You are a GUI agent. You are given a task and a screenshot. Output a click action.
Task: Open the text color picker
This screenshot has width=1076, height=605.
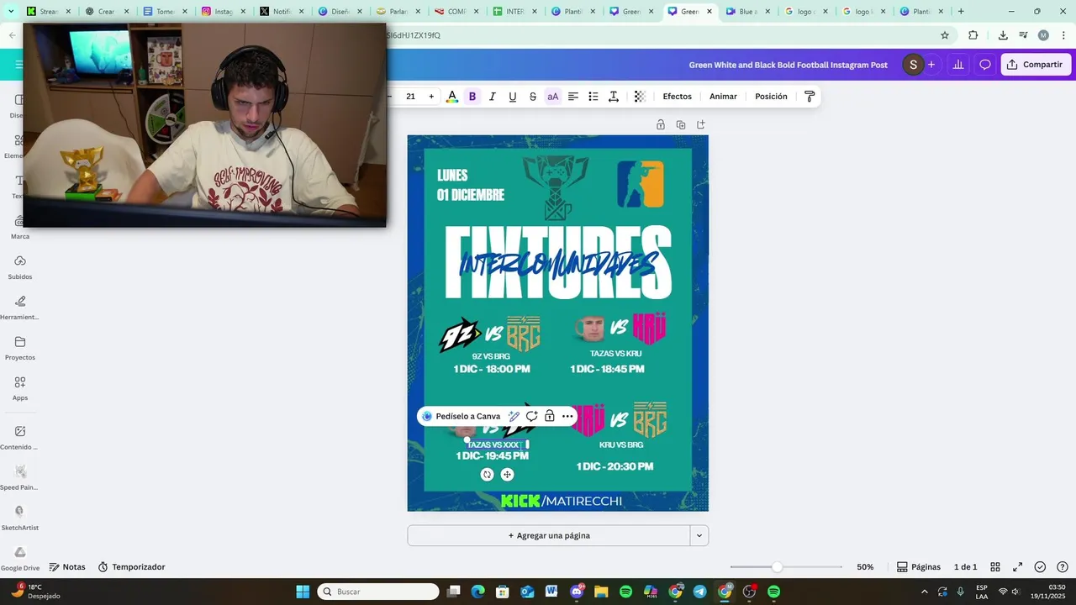pos(451,97)
